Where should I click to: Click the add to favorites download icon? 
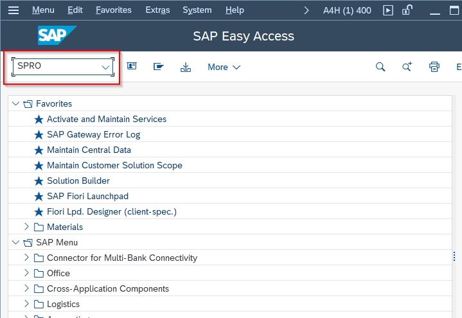pyautogui.click(x=185, y=67)
